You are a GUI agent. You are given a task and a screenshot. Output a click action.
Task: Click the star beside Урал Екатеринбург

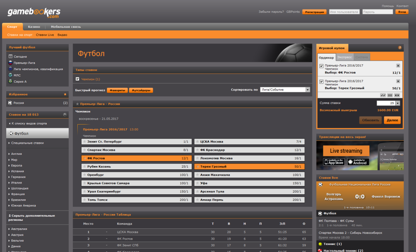click(84, 191)
